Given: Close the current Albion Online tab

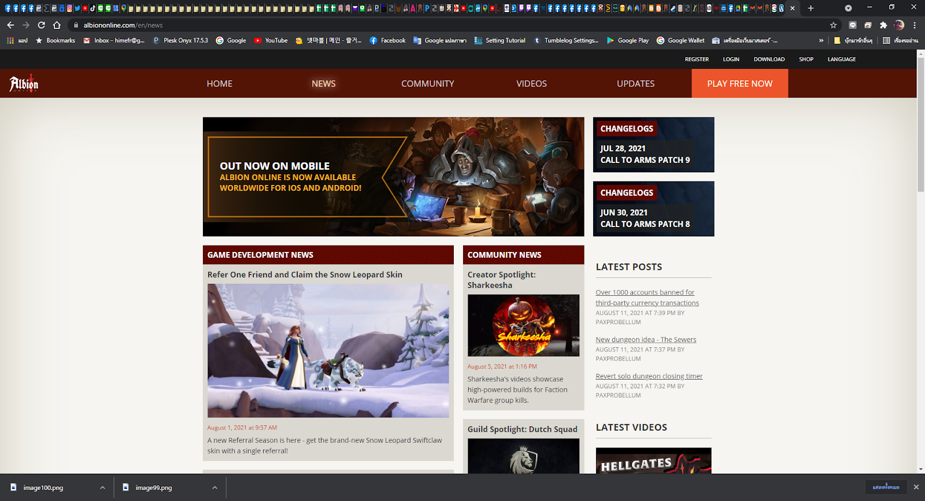Looking at the screenshot, I should click(x=792, y=8).
